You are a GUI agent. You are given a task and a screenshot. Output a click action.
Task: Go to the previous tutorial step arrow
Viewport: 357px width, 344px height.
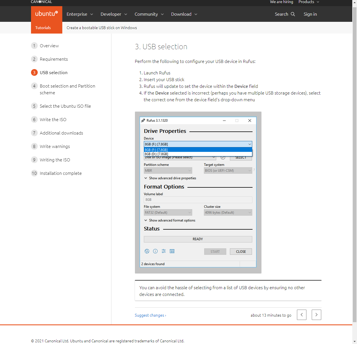(x=302, y=315)
